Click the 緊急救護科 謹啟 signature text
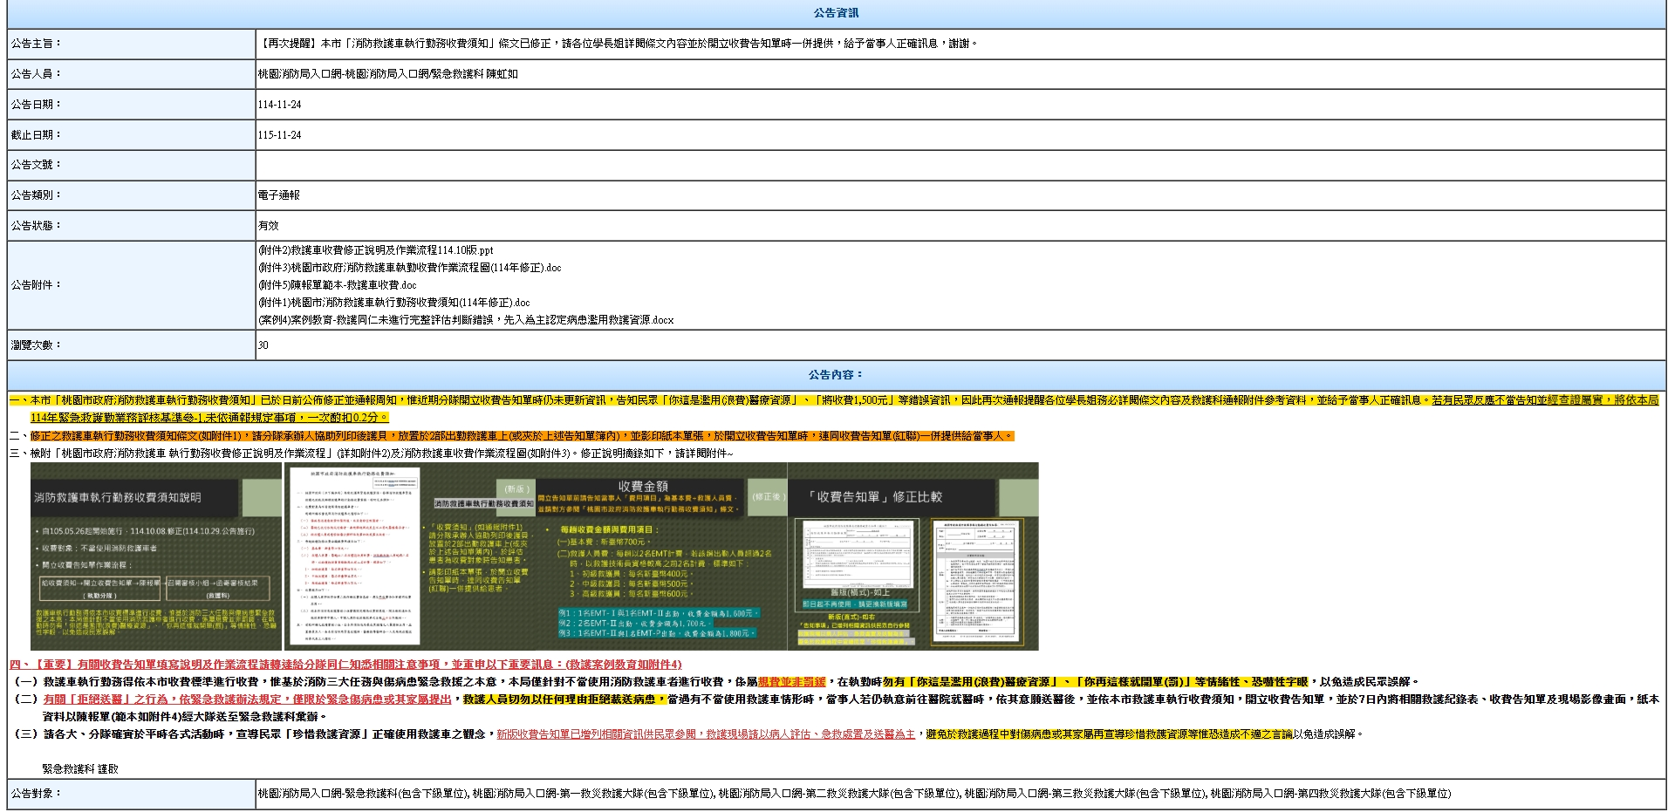The width and height of the screenshot is (1668, 812). 79,769
